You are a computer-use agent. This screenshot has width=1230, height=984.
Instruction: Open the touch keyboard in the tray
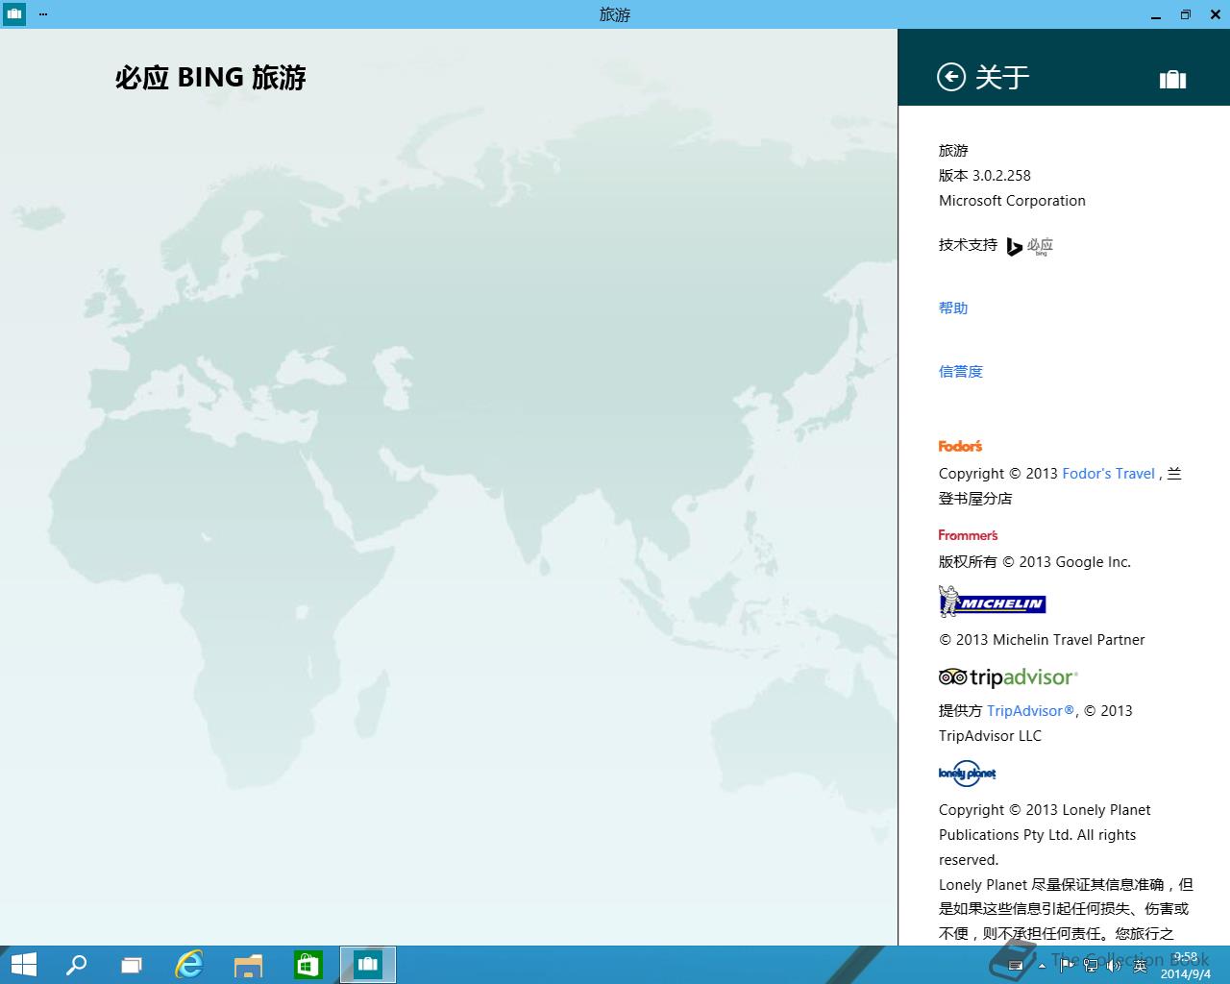pyautogui.click(x=1016, y=965)
